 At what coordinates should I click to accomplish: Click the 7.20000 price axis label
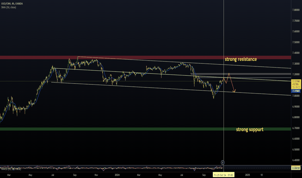pyautogui.click(x=296, y=74)
